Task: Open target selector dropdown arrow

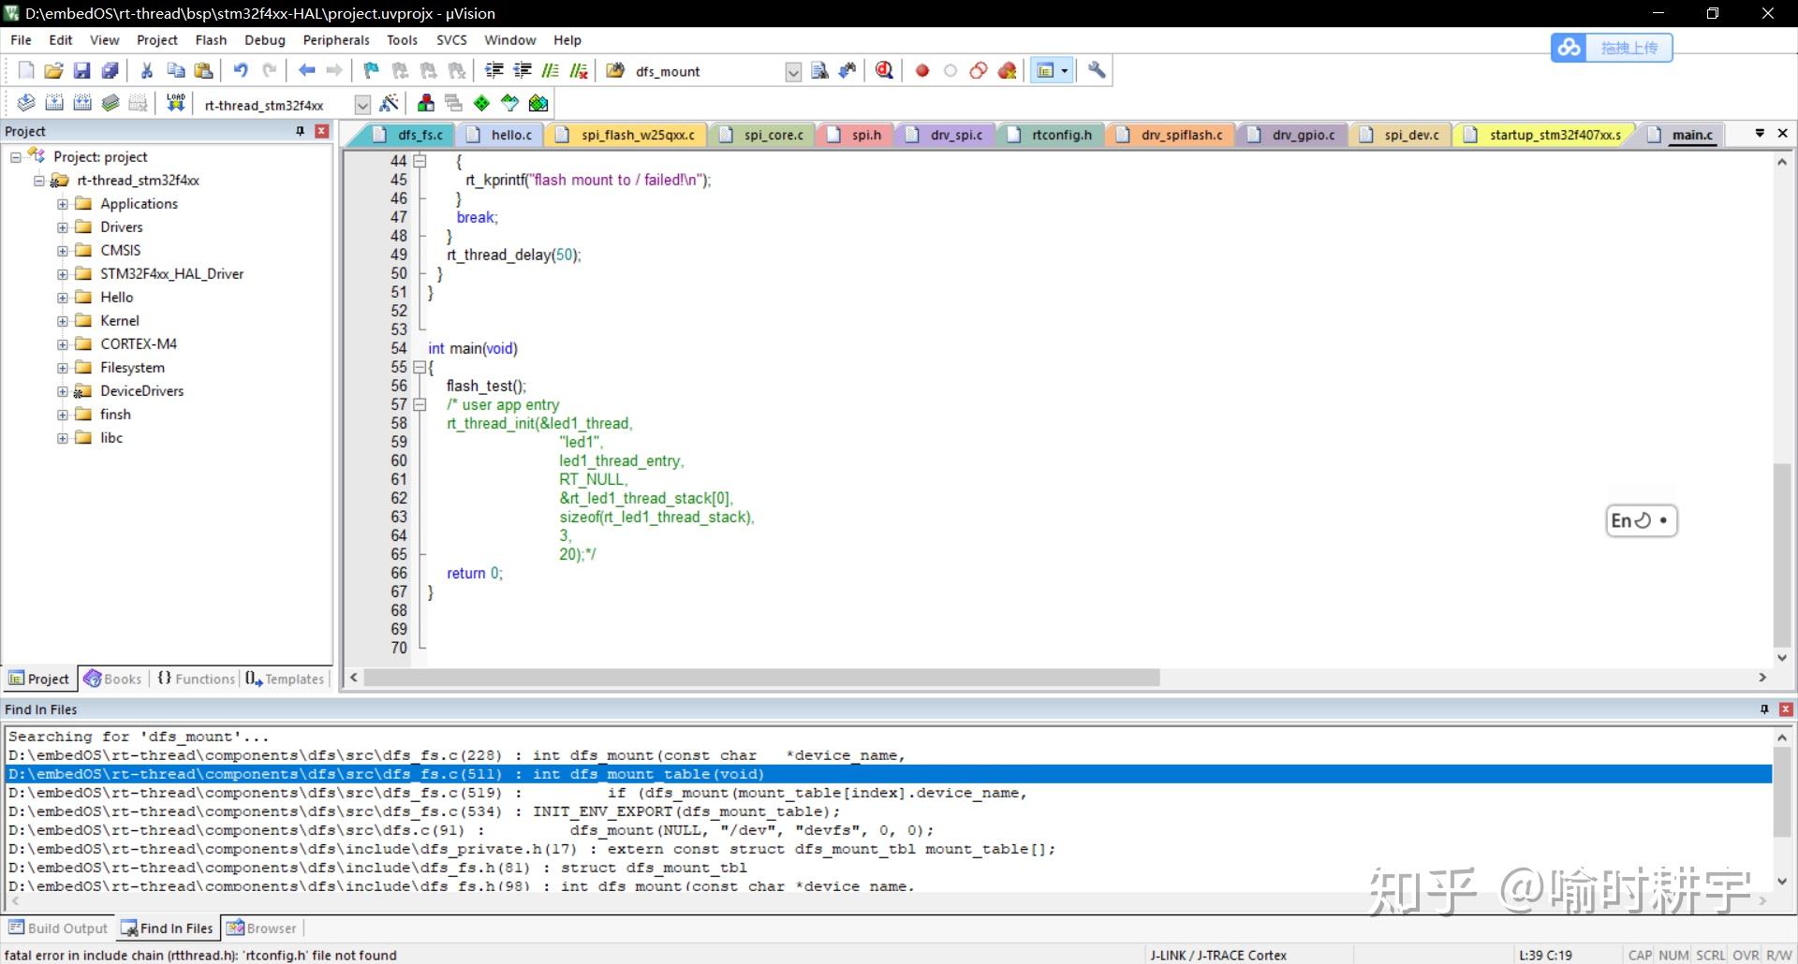Action: 362,105
